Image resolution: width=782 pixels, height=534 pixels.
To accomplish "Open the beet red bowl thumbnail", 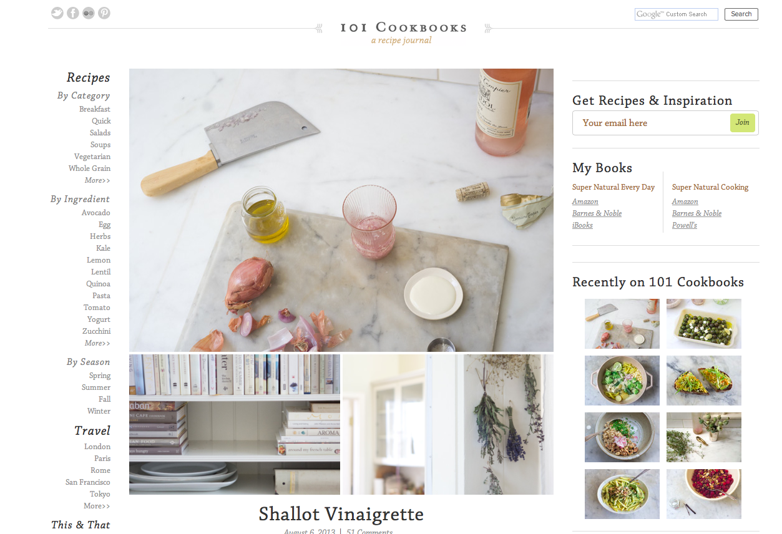I will pos(704,494).
